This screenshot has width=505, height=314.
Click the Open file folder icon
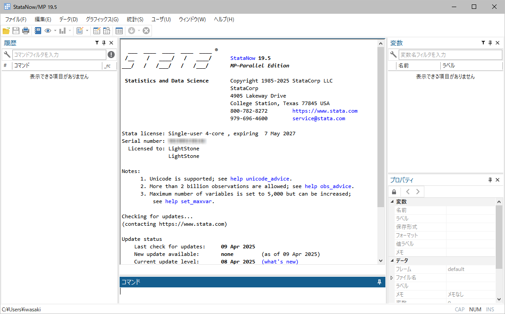pyautogui.click(x=6, y=31)
